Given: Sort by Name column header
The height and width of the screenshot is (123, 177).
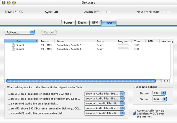Looking at the screenshot, I should pos(74,41).
